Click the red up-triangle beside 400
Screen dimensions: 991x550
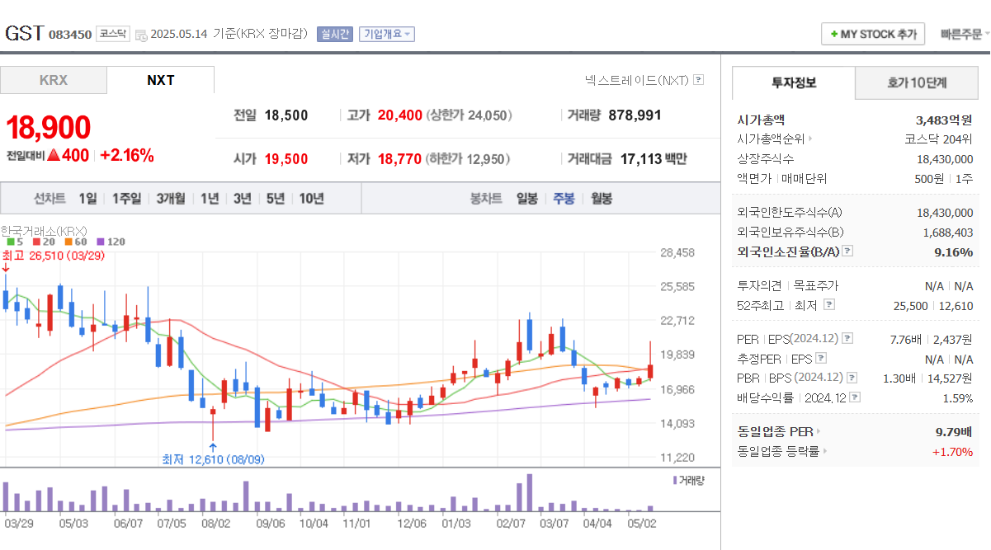click(x=54, y=155)
